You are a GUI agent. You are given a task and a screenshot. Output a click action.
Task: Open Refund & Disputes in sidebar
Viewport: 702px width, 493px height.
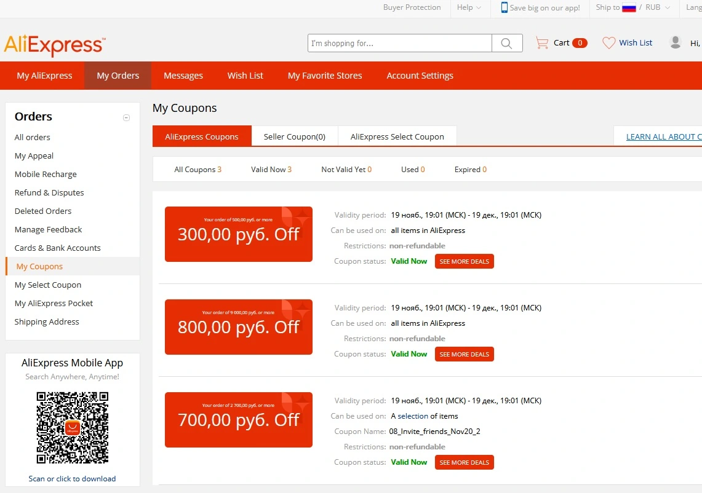pyautogui.click(x=49, y=192)
